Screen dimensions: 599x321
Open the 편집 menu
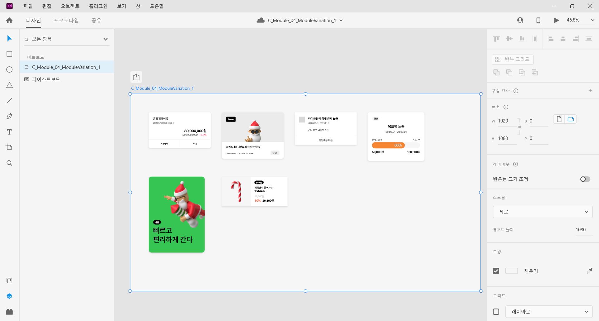click(47, 6)
